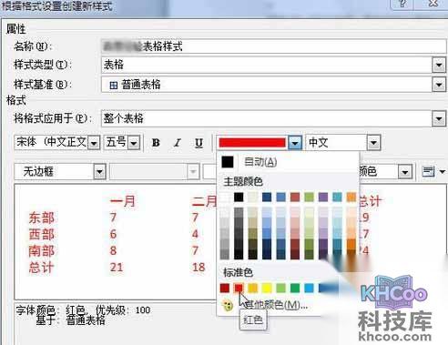Select the blue theme color swatch
This screenshot has height=345, width=448.
280,198
